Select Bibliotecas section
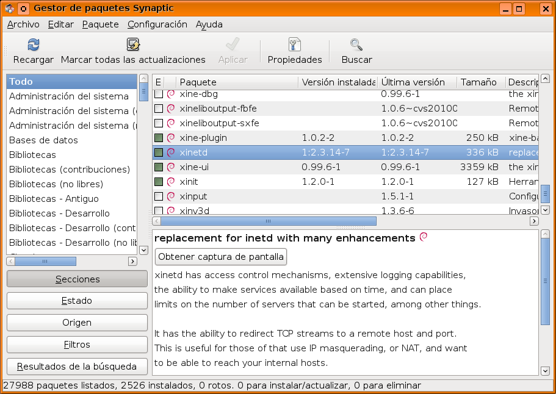 pyautogui.click(x=71, y=155)
